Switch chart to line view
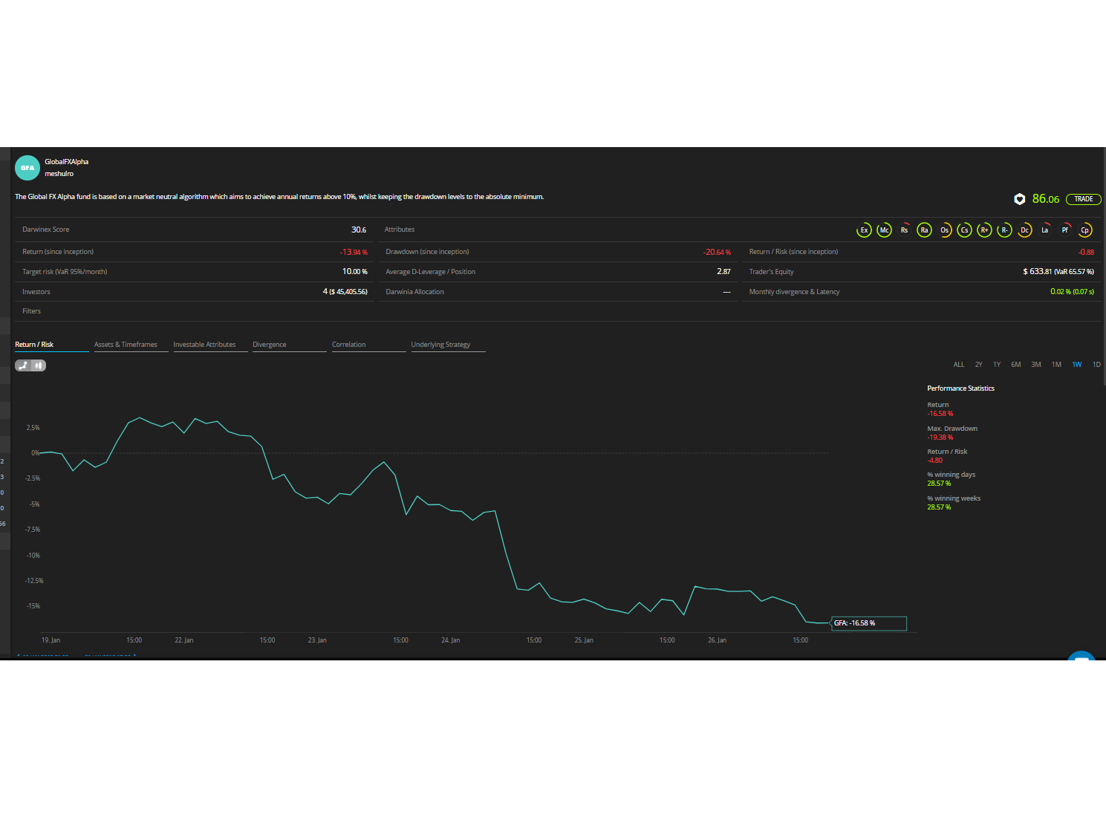 click(x=23, y=365)
